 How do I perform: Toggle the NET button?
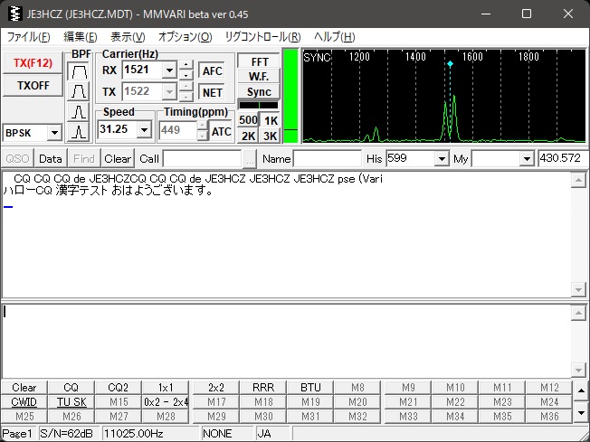click(212, 91)
